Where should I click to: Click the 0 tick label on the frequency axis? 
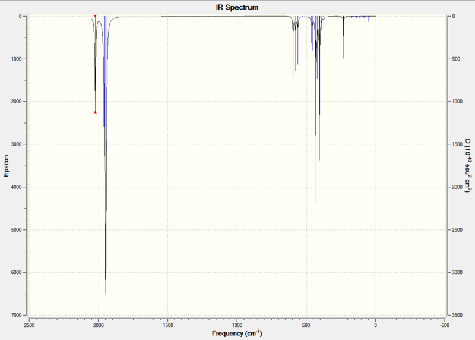click(x=376, y=325)
